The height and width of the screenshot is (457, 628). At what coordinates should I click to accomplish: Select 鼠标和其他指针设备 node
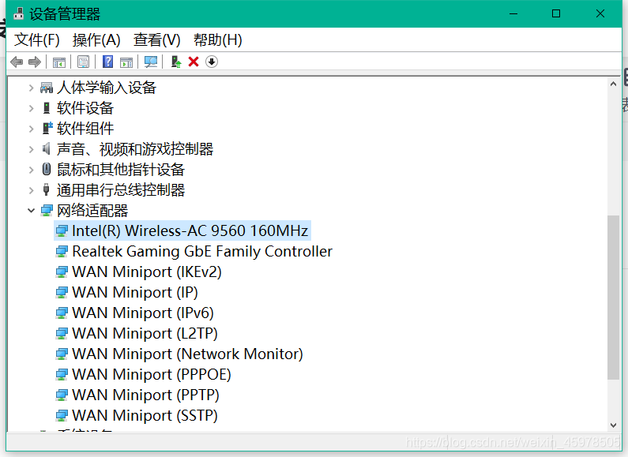point(121,170)
